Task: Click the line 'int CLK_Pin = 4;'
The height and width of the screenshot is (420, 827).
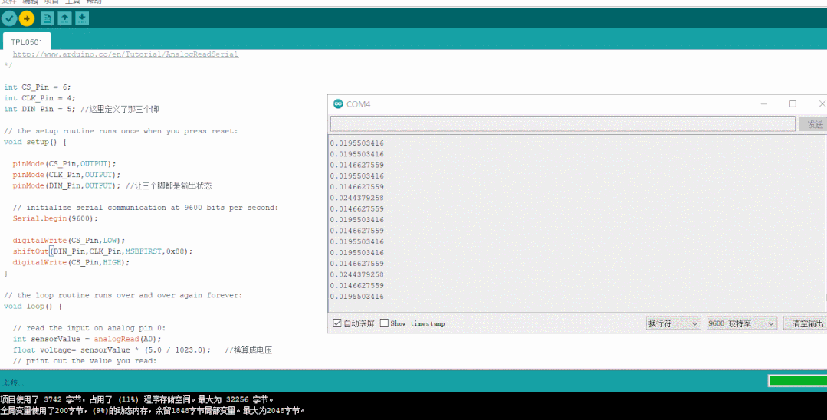Action: click(x=40, y=98)
